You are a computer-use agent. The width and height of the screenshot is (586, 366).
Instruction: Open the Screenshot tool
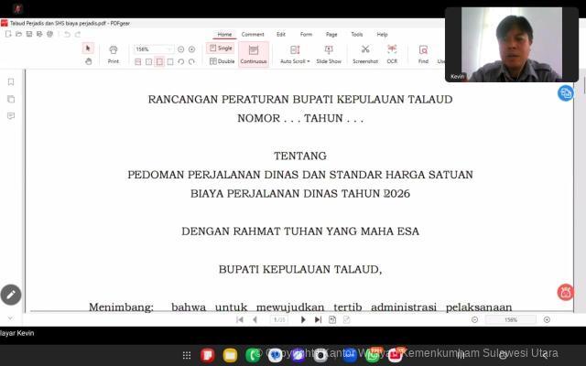(x=364, y=53)
